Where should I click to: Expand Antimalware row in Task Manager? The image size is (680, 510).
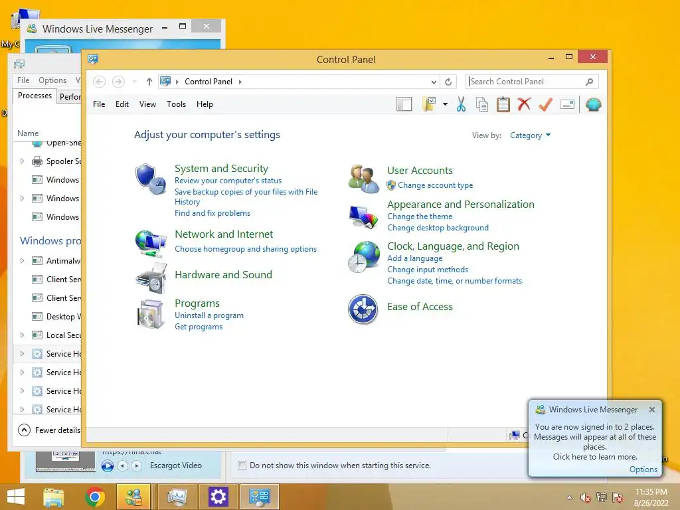click(22, 260)
